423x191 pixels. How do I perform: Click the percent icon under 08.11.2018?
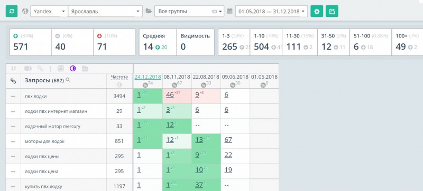174,85
